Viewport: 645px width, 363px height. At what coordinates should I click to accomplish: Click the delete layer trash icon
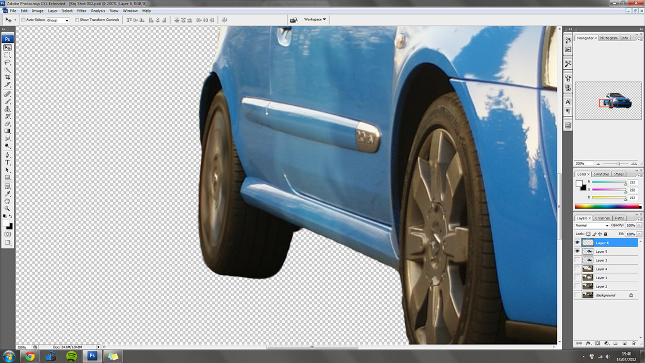click(637, 343)
